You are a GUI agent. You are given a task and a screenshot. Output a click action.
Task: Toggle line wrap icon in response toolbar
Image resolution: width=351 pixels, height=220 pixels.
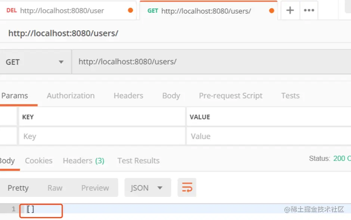187,187
